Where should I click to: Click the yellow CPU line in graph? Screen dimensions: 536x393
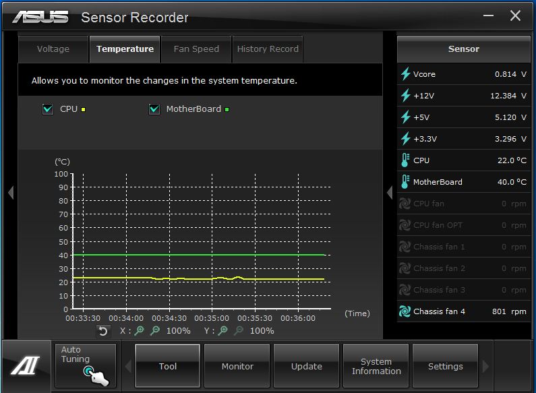tap(198, 279)
